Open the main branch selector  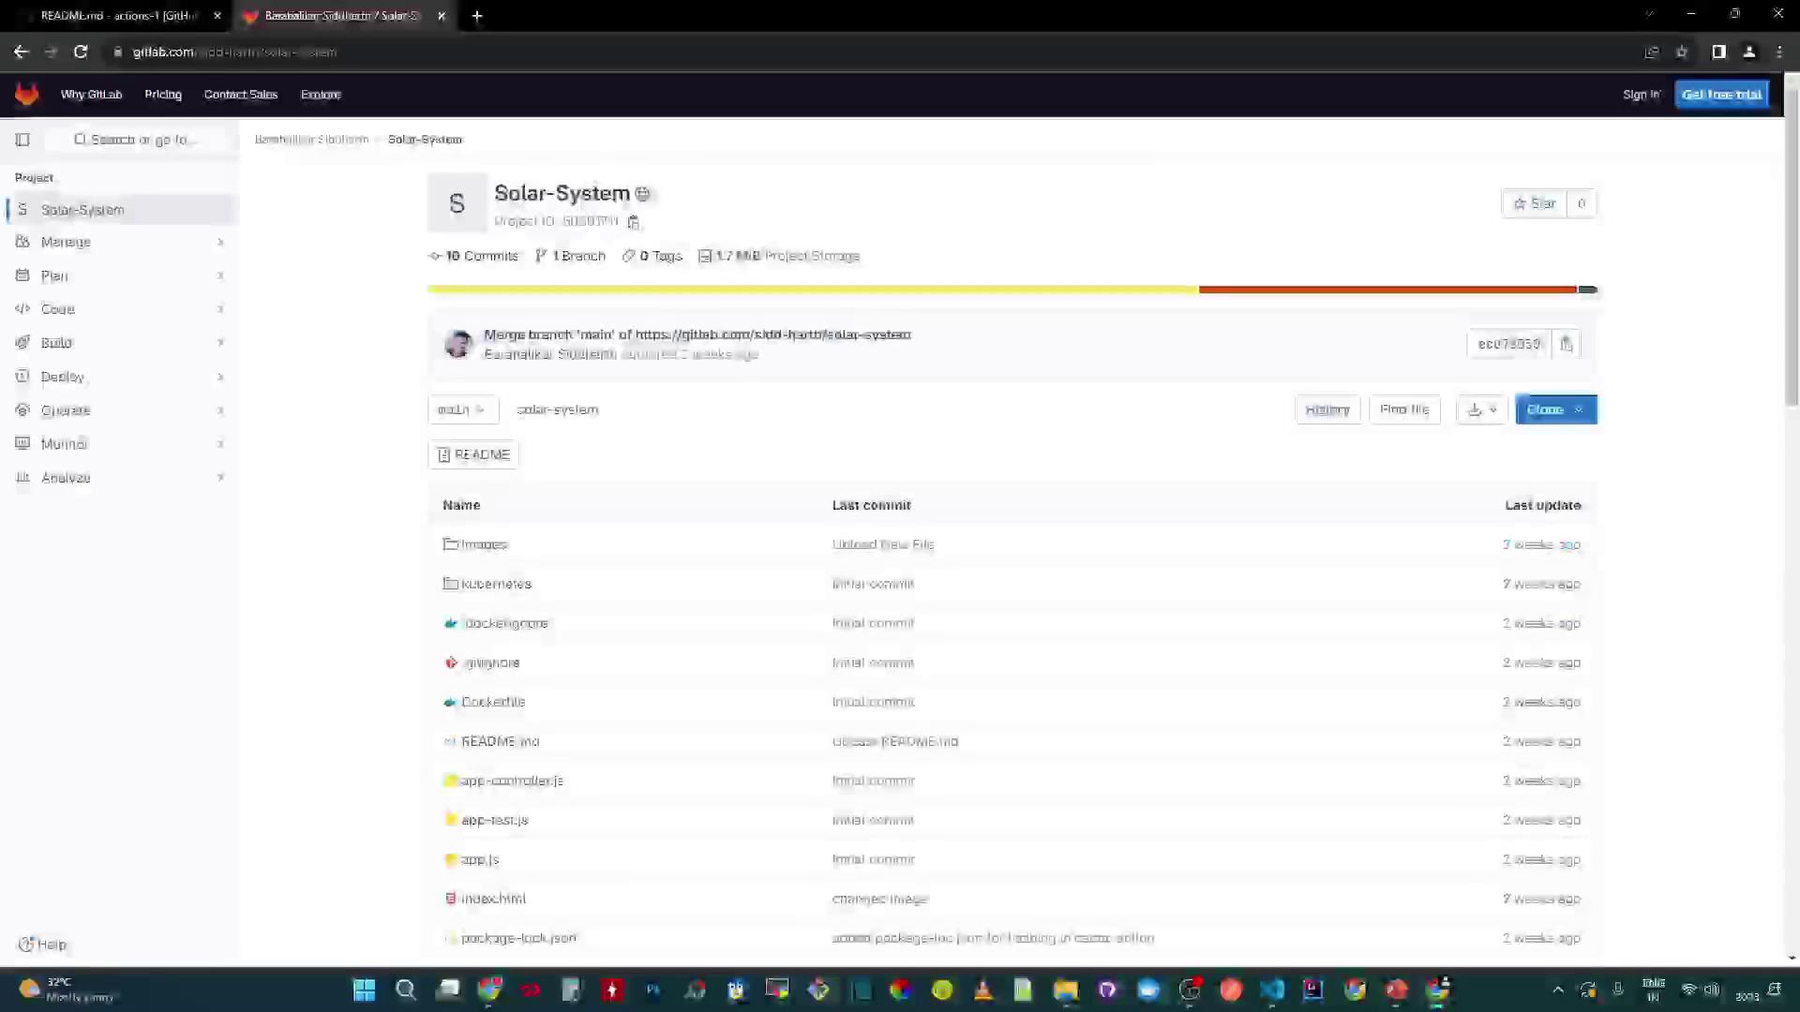coord(462,409)
